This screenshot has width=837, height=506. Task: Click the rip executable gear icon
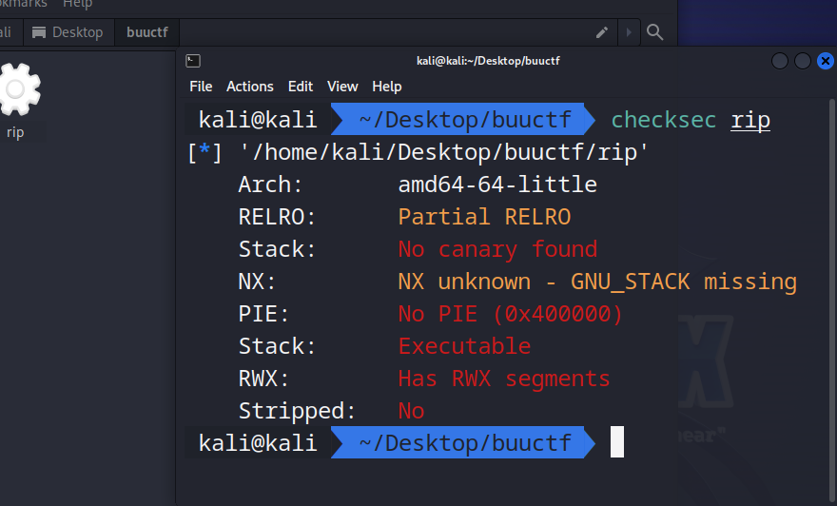pos(17,91)
